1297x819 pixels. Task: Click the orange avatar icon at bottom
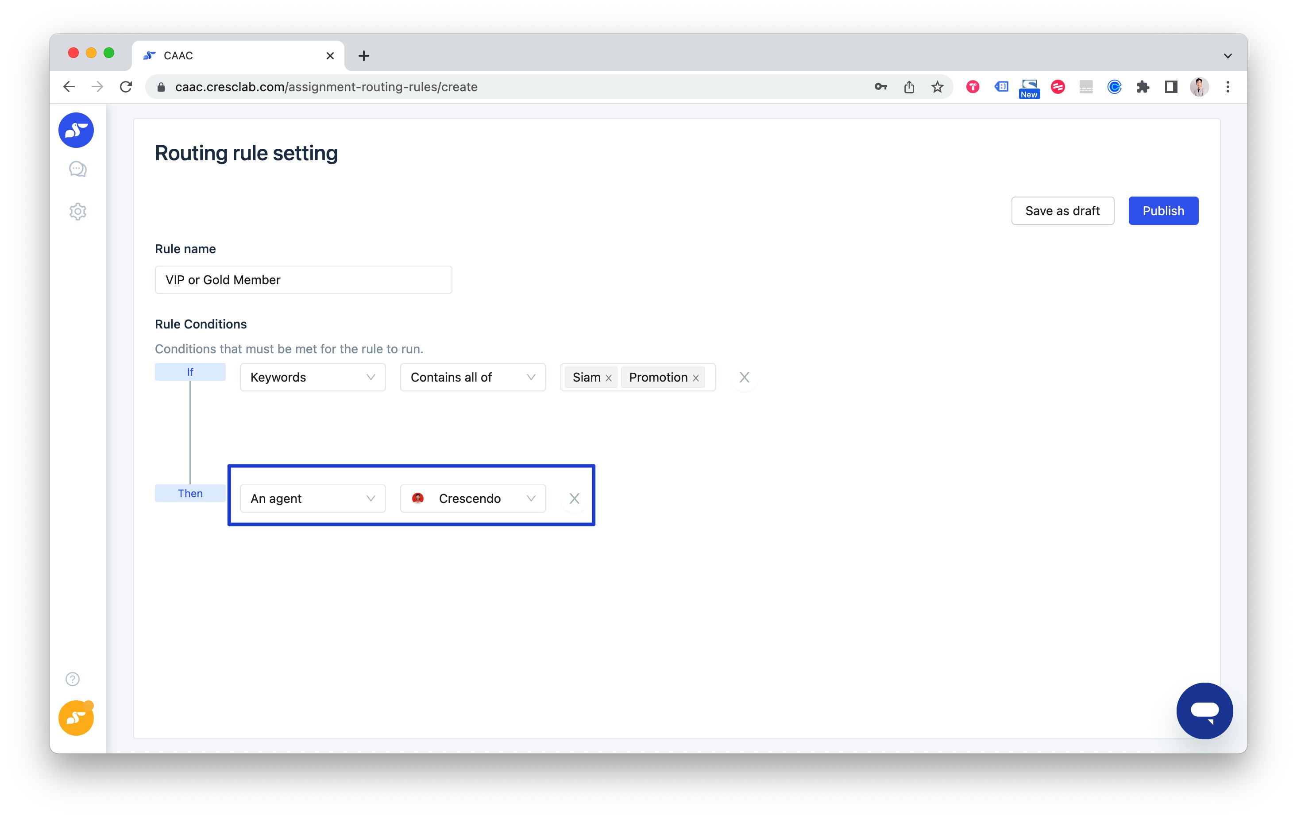(x=76, y=718)
